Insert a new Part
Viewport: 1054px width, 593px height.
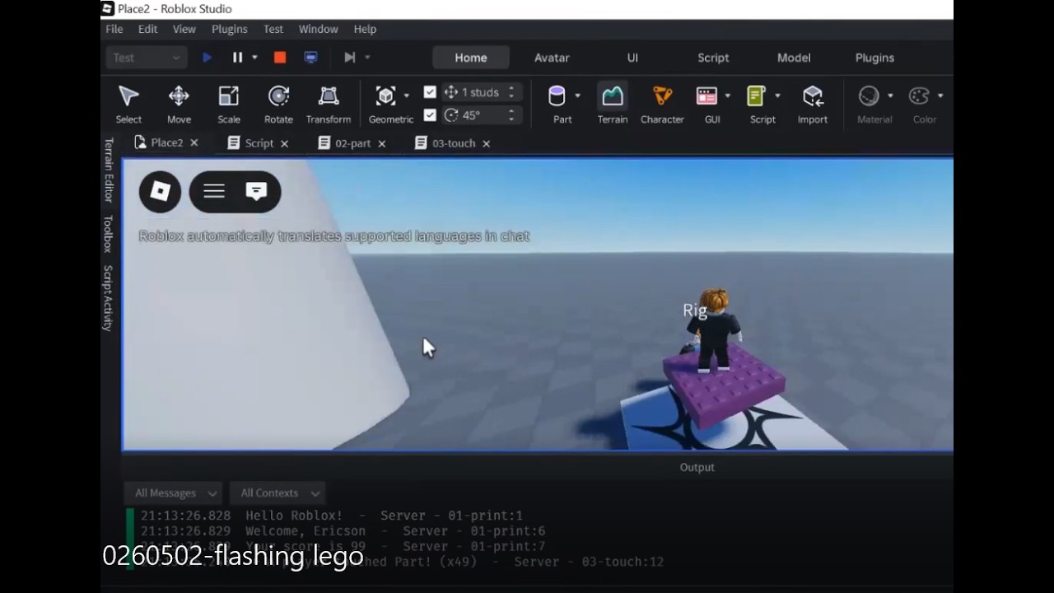[x=557, y=96]
